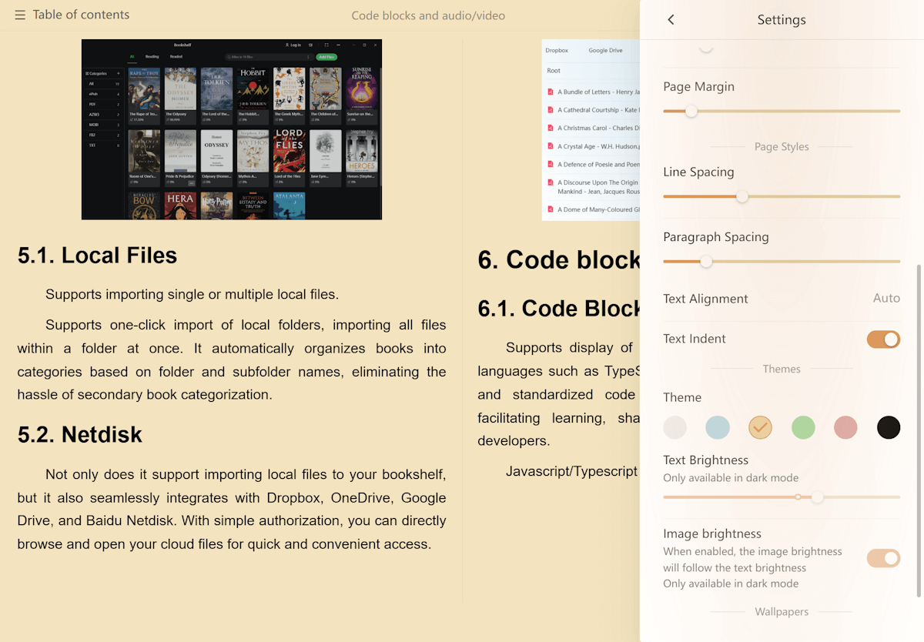
Task: Select the white theme swatch
Action: coord(675,427)
